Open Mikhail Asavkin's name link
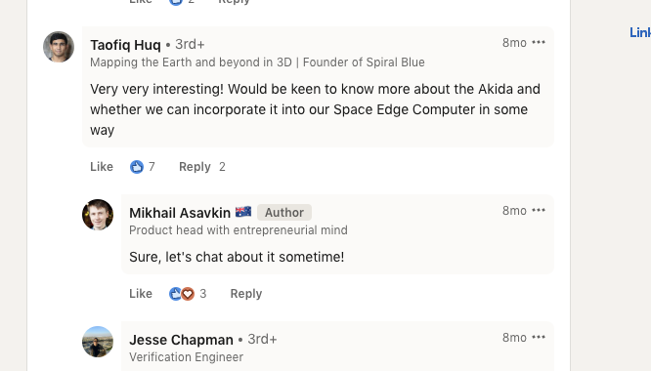Image resolution: width=651 pixels, height=371 pixels. (x=180, y=213)
